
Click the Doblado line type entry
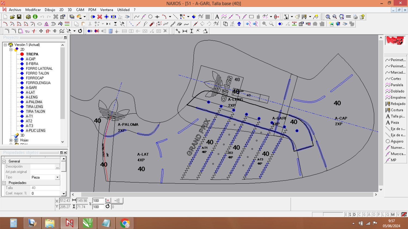pos(395,91)
